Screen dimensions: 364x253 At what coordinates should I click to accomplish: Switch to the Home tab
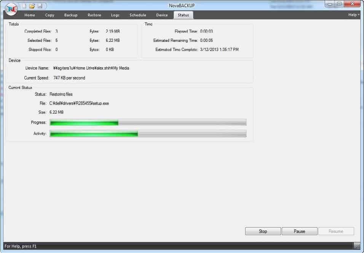click(30, 15)
